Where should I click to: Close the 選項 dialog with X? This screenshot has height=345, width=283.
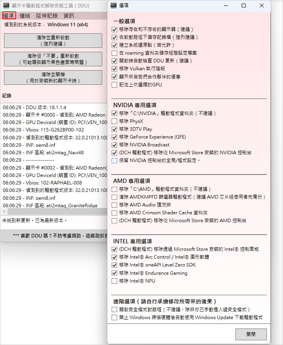point(262,5)
